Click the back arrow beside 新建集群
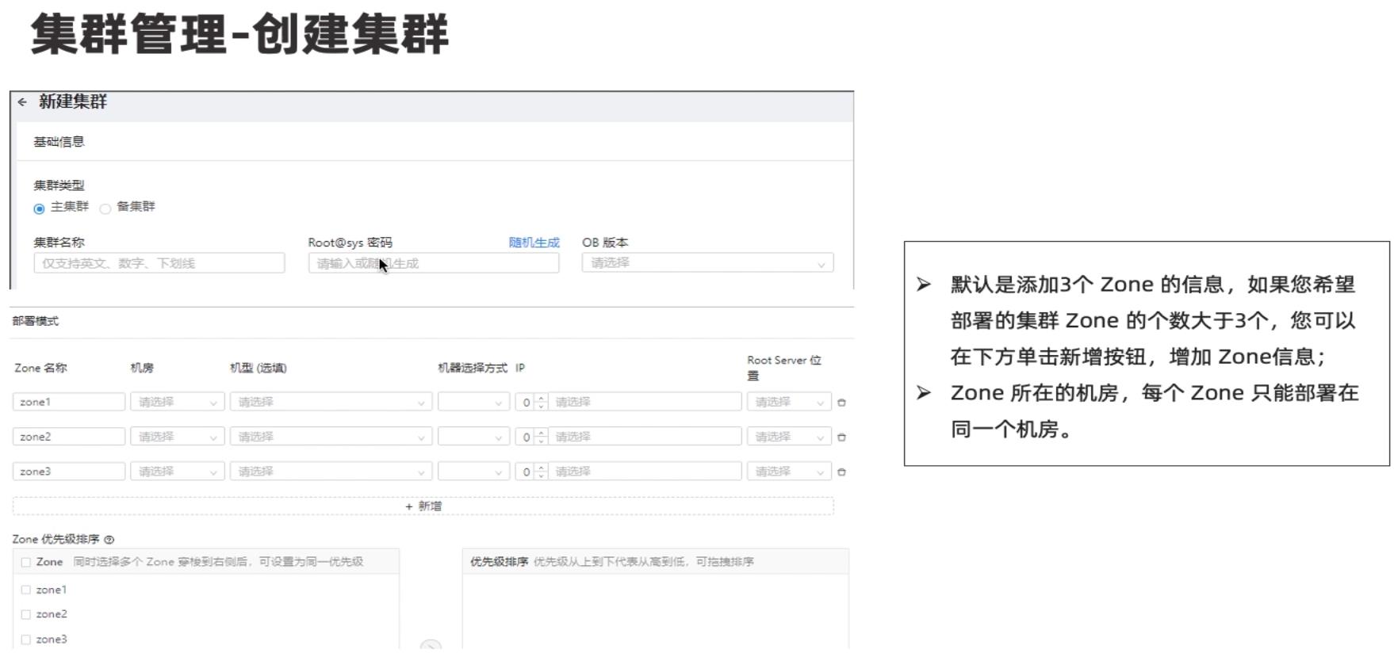The height and width of the screenshot is (657, 1394). coord(22,102)
